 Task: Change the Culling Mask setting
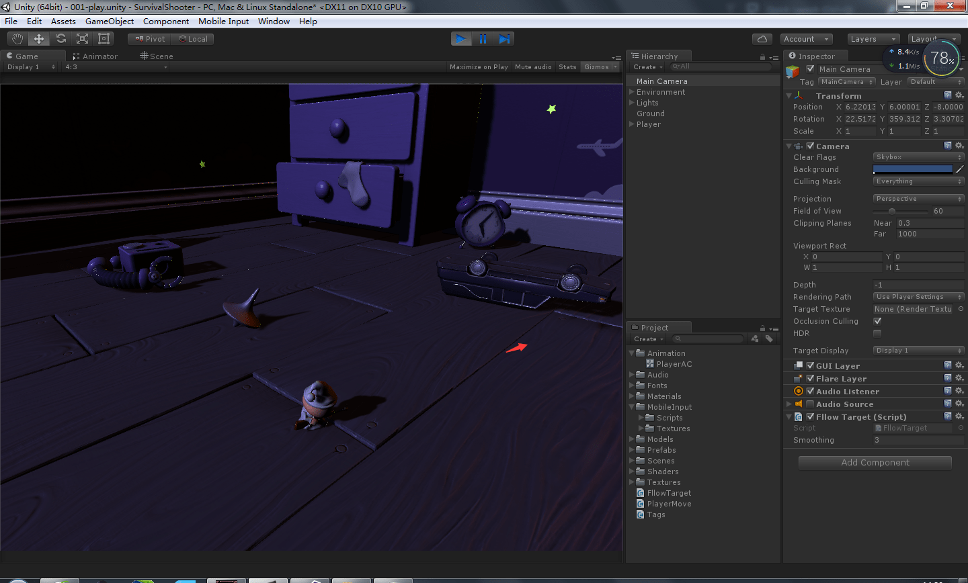[x=918, y=181]
